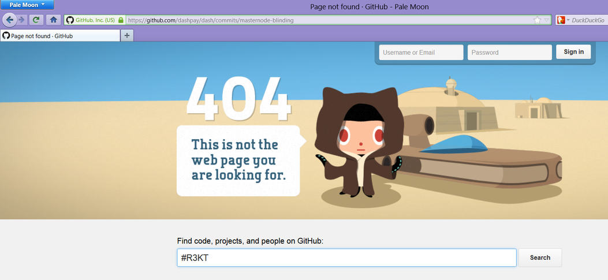The width and height of the screenshot is (608, 280).
Task: Sign in to GitHub with the Sign in button
Action: click(x=573, y=52)
